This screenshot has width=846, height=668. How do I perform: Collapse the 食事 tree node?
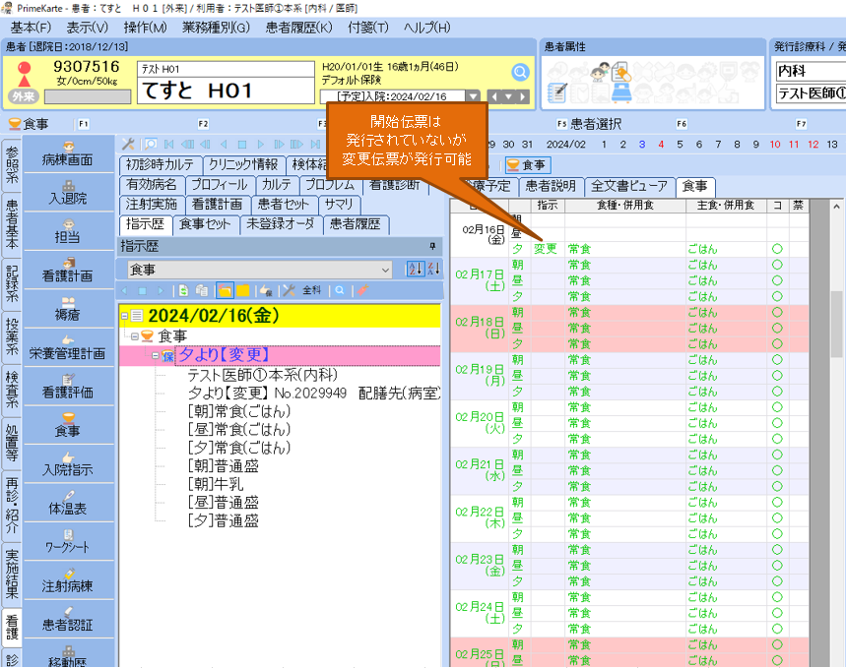134,336
